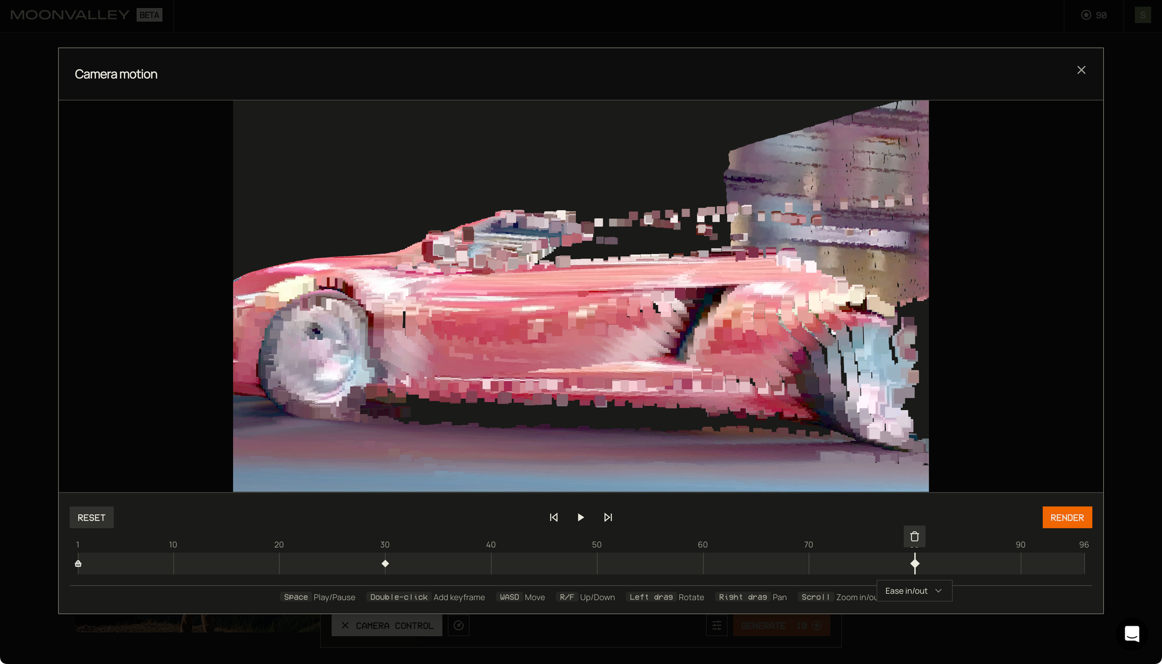The height and width of the screenshot is (664, 1162).
Task: Click the timeline at frame 10 mark
Action: [x=173, y=563]
